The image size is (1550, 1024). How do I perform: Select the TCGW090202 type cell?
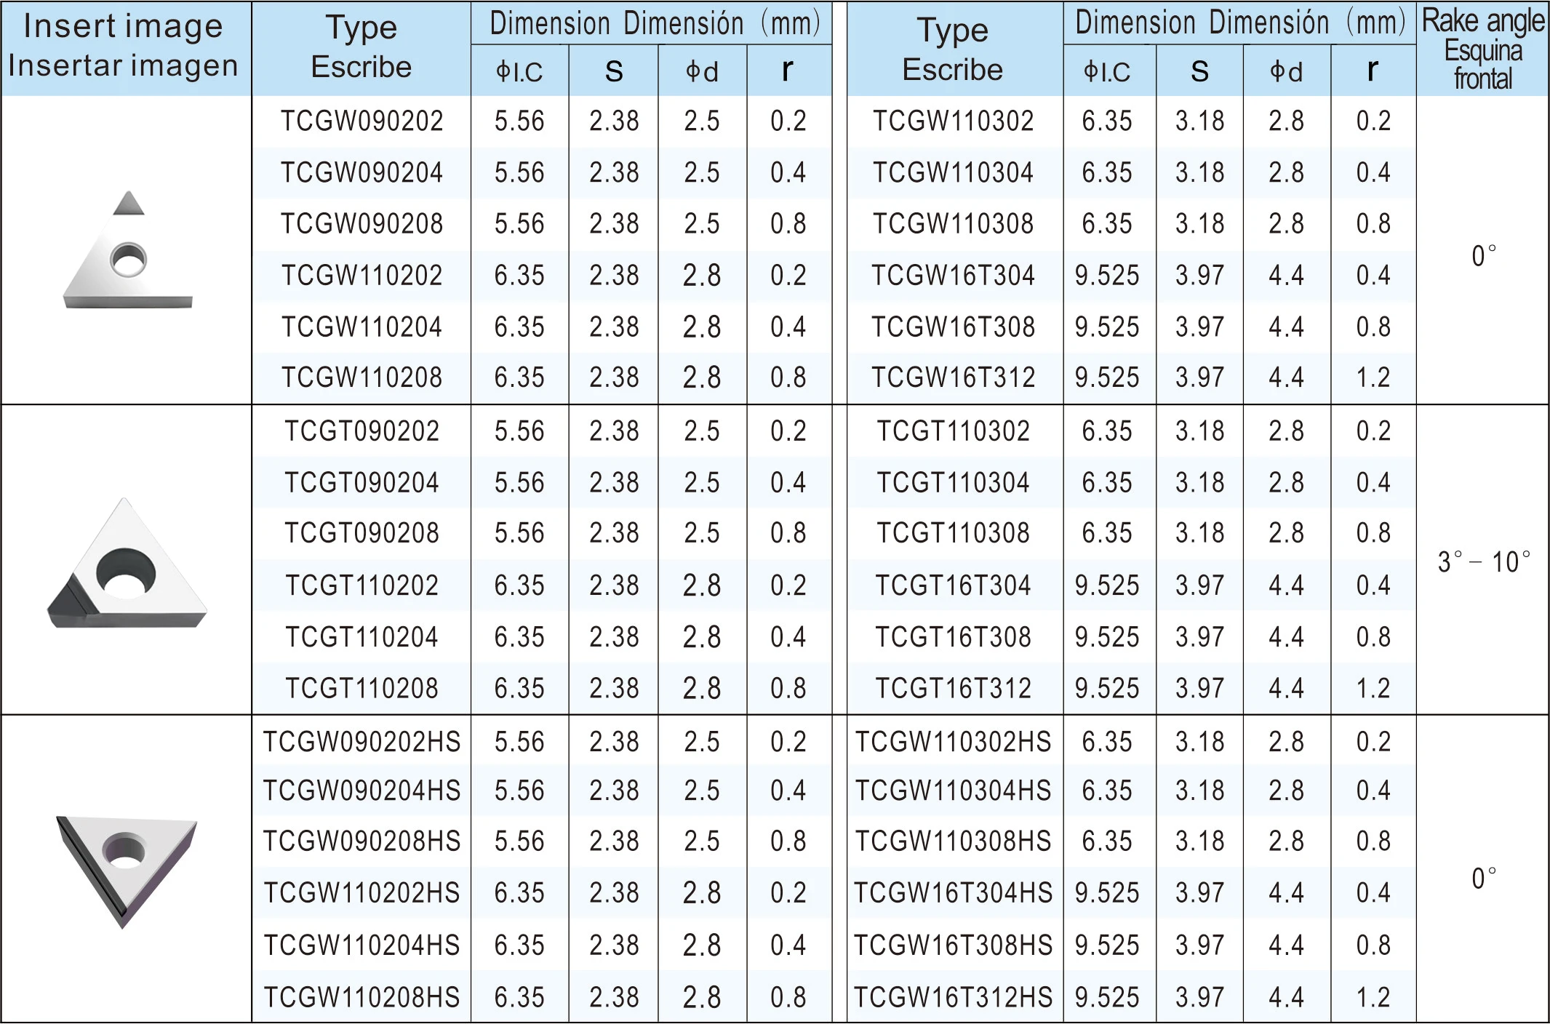pyautogui.click(x=361, y=121)
